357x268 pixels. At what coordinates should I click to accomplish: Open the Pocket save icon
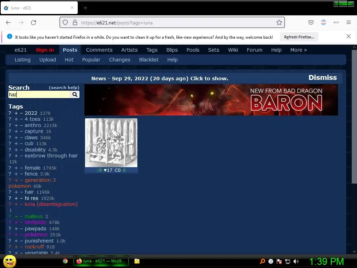[311, 22]
